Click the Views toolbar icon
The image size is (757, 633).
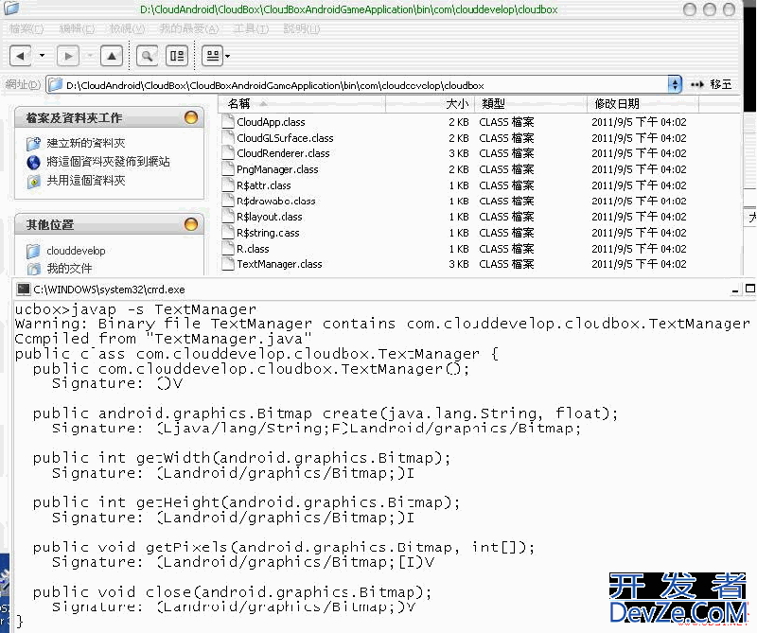tap(212, 56)
